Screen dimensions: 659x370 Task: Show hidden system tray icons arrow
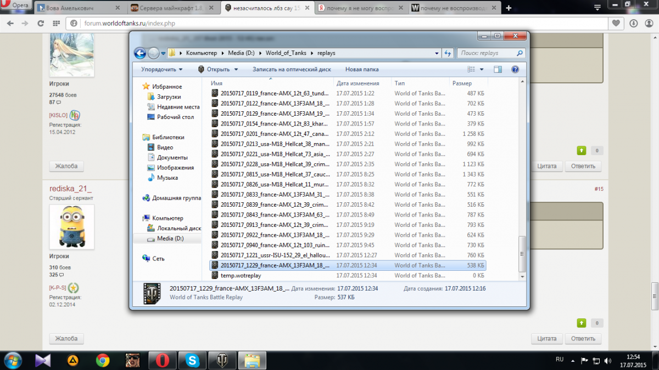tap(573, 361)
